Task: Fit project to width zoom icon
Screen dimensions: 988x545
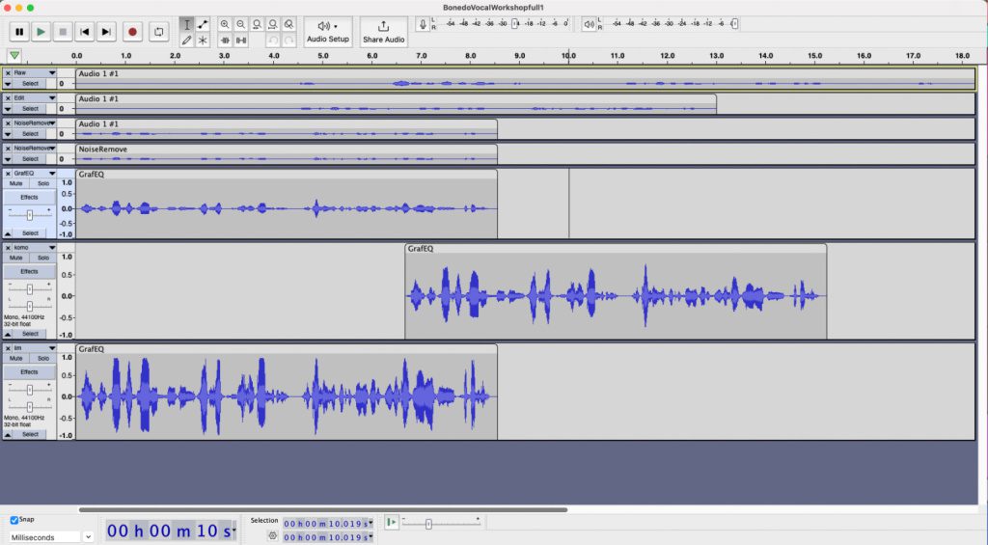Action: [273, 24]
